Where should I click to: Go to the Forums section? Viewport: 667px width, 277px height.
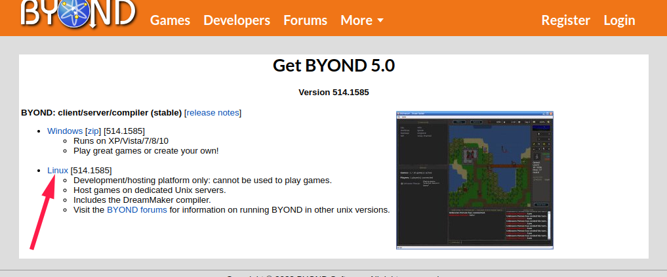(x=306, y=20)
